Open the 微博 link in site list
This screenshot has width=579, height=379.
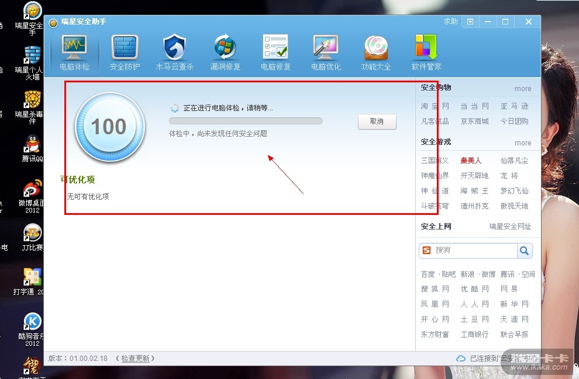(x=488, y=274)
